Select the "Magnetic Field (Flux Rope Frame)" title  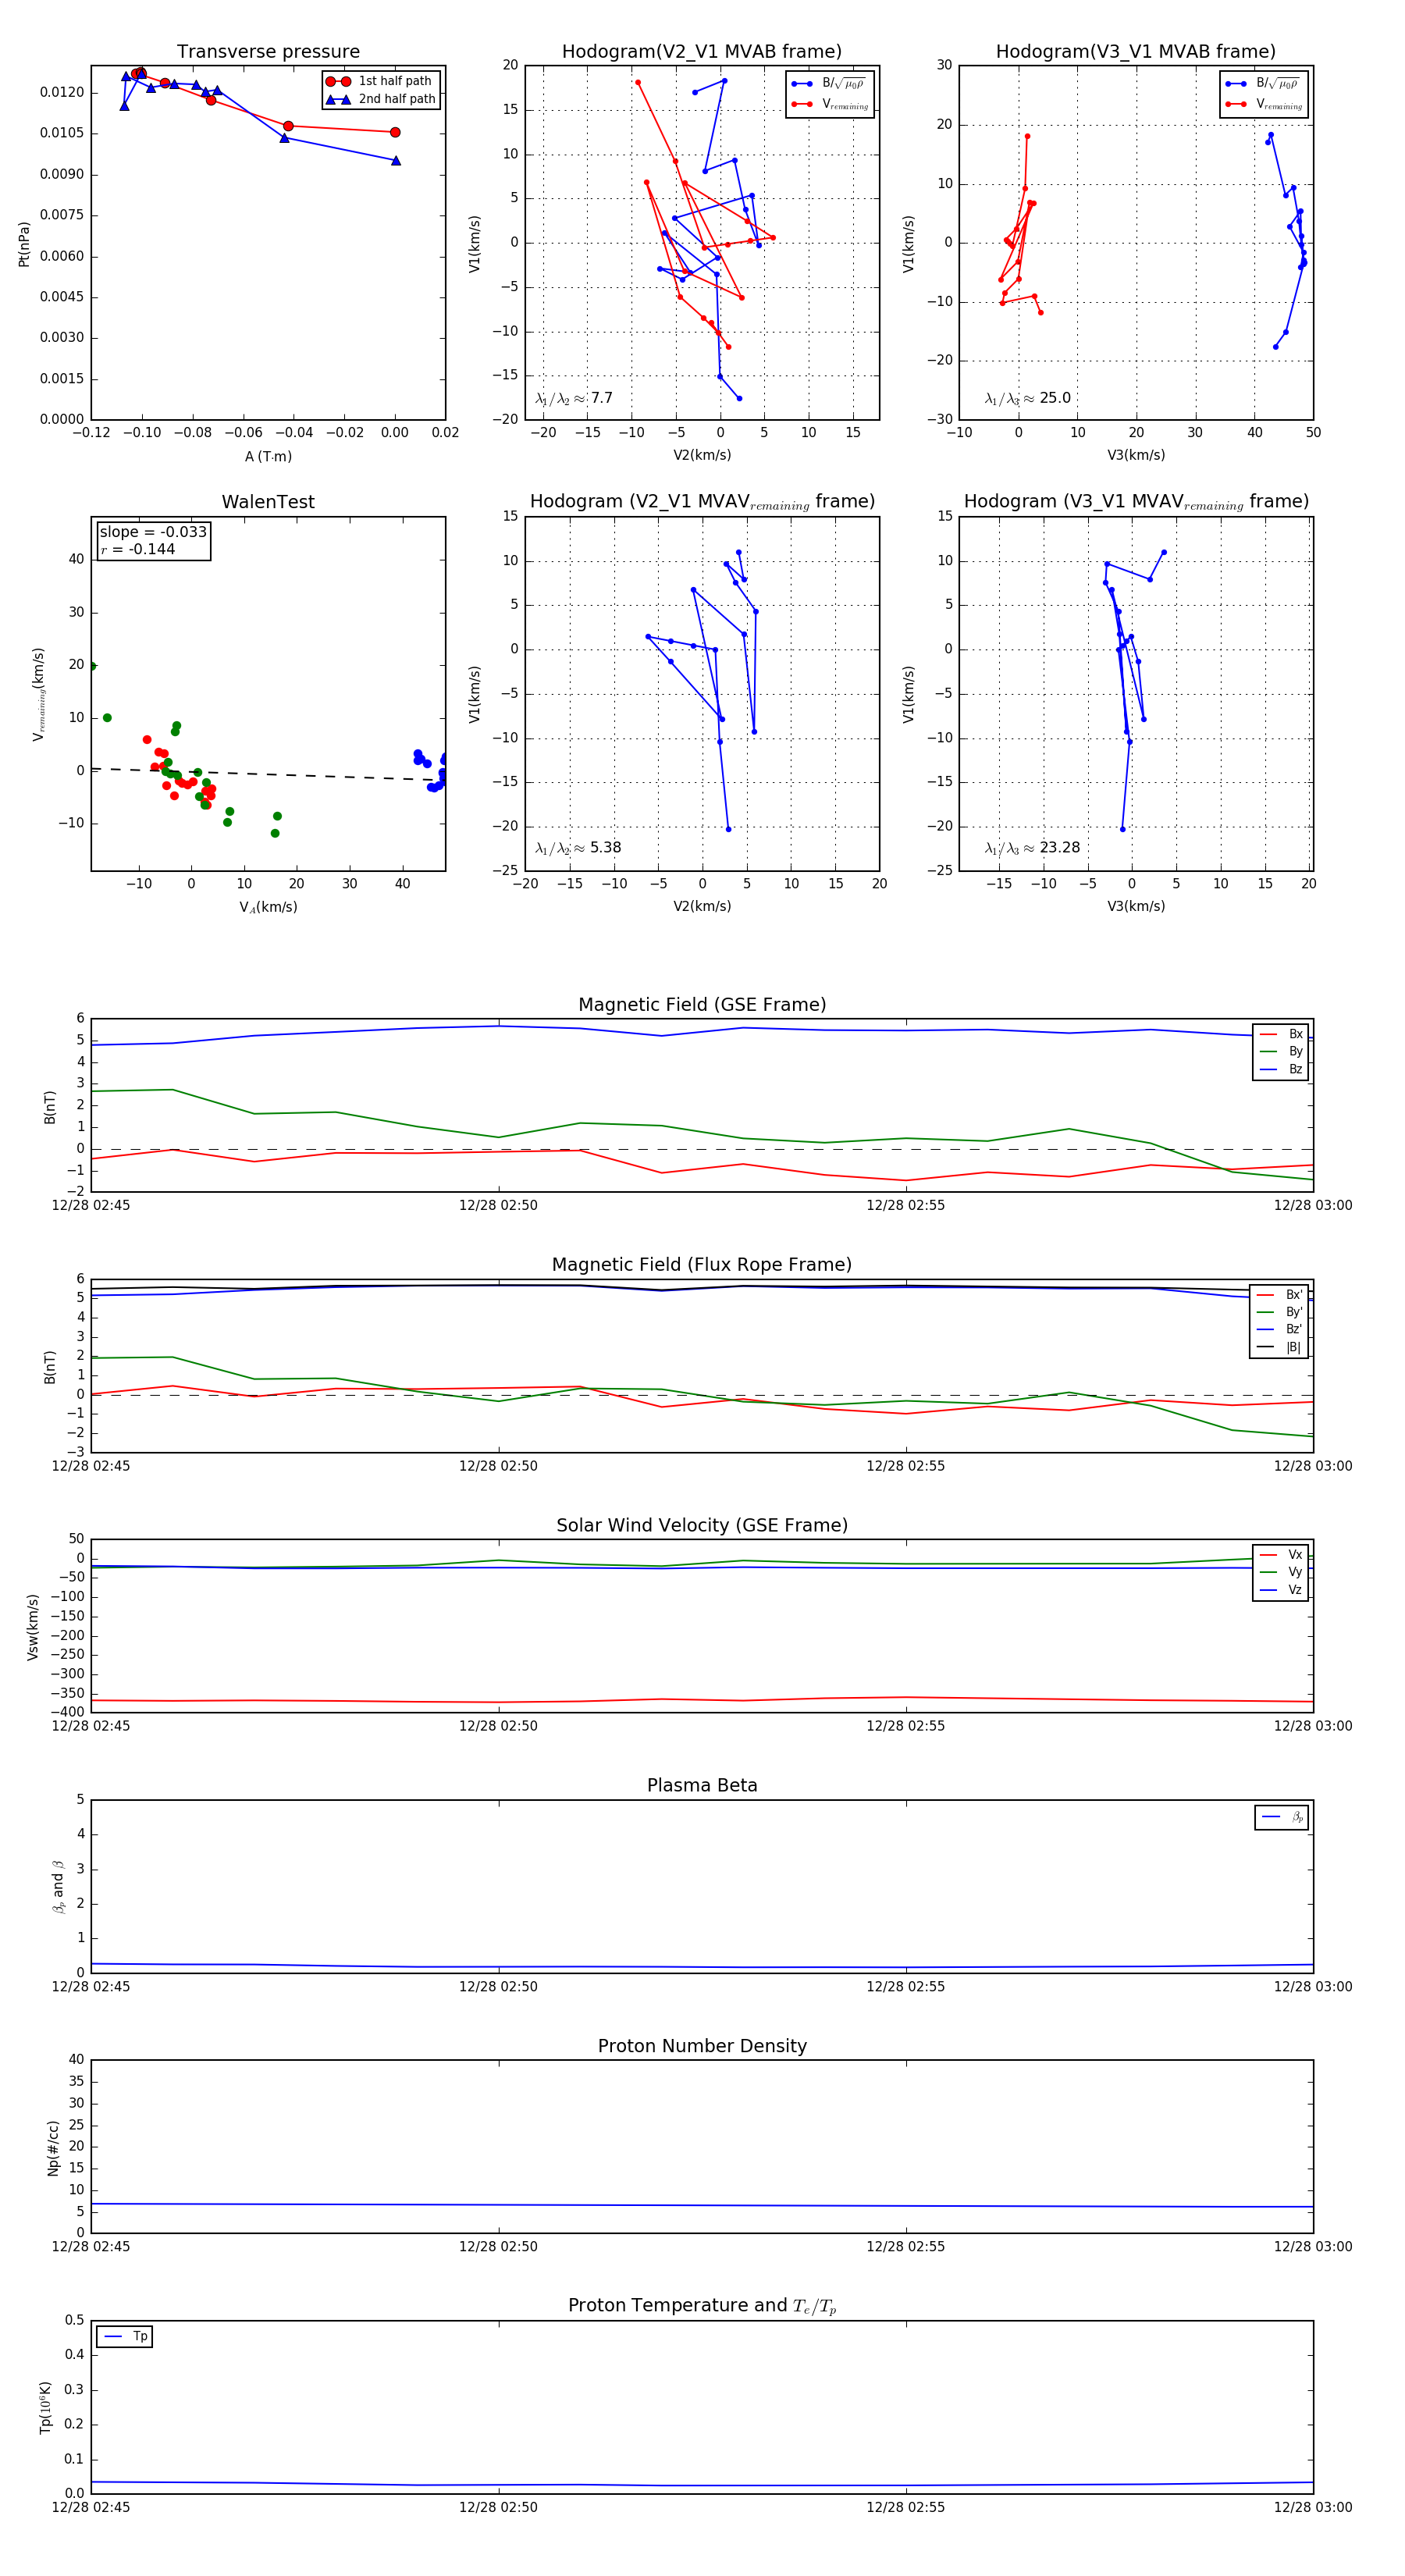[x=702, y=1265]
